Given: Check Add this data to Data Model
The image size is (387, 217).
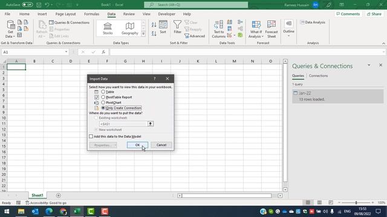Looking at the screenshot, I should [91, 136].
